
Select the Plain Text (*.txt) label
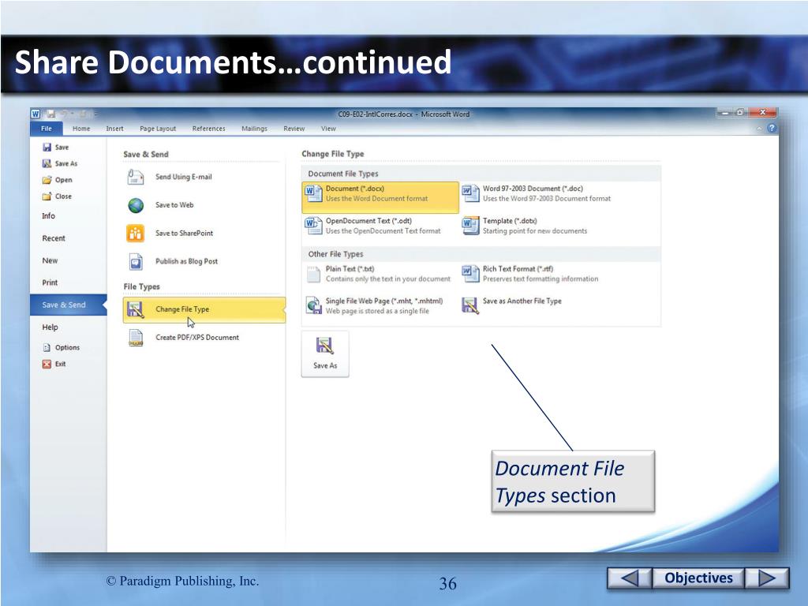coord(350,269)
